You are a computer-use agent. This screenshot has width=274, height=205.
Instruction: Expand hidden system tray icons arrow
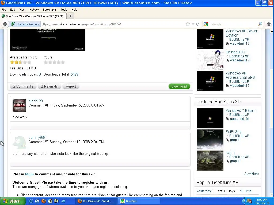point(244,201)
